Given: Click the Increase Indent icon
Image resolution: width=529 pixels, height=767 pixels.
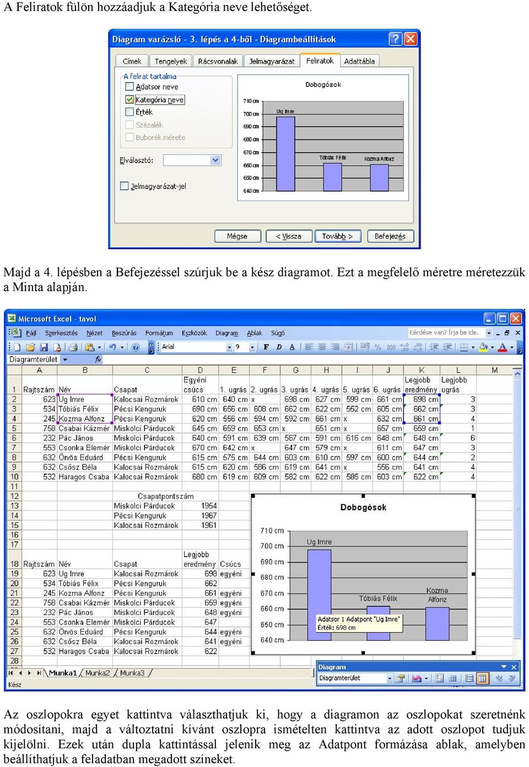Looking at the screenshot, I should click(x=447, y=347).
